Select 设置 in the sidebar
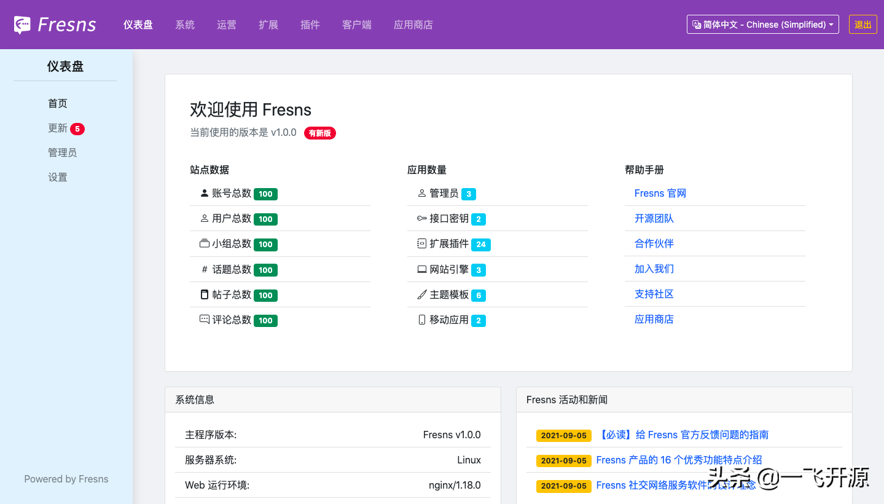The width and height of the screenshot is (884, 504). [58, 177]
